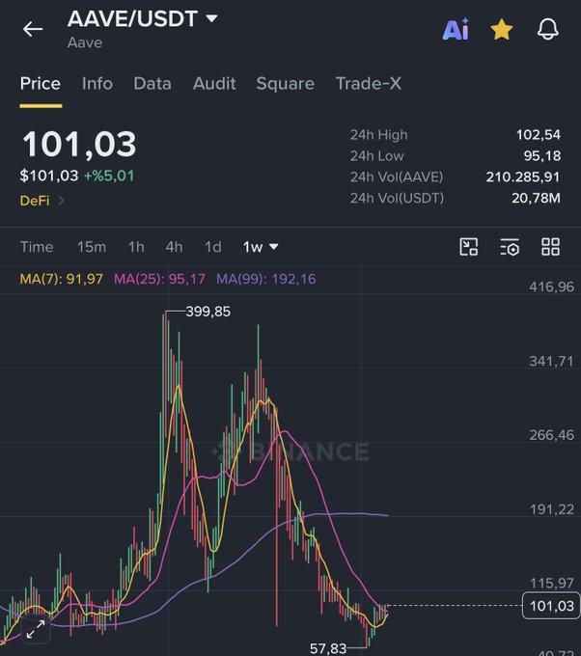
Task: Click the 24h High value 102,54
Action: click(x=538, y=135)
